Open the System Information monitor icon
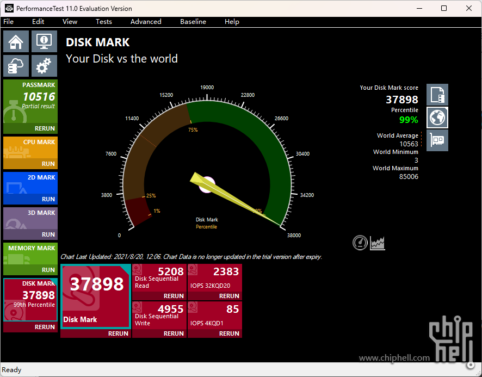Image resolution: width=482 pixels, height=377 pixels. (44, 41)
